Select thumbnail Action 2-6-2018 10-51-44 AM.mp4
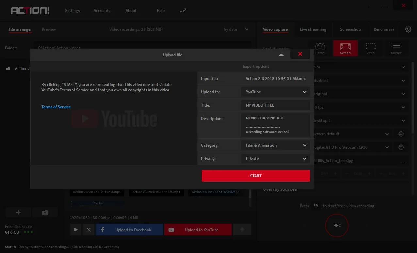Screen dimensions: 417x253 156,192
